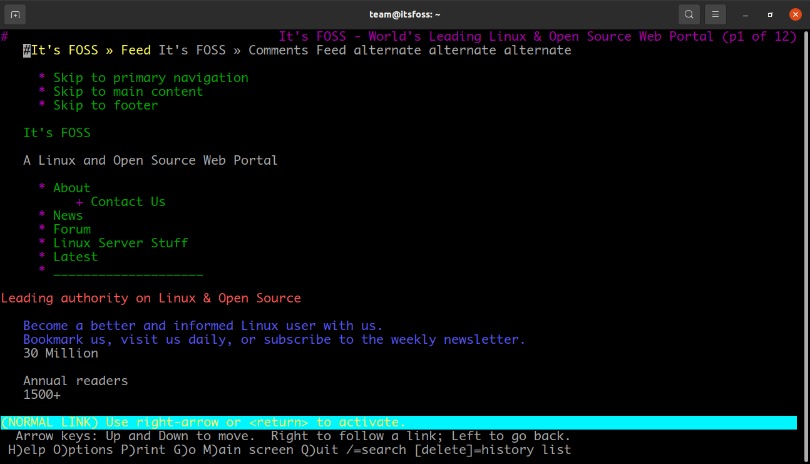Click the "30 Million" text
810x464 pixels.
pos(61,353)
